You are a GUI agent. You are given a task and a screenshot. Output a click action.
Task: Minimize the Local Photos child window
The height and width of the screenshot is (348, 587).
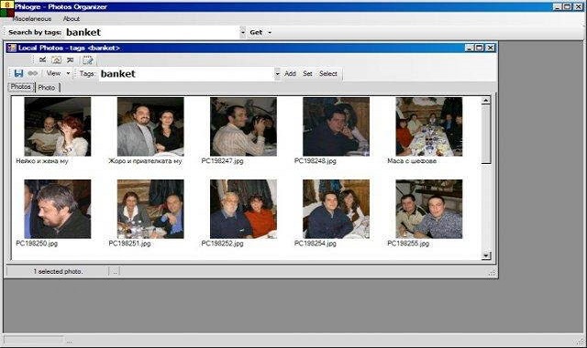click(x=470, y=48)
